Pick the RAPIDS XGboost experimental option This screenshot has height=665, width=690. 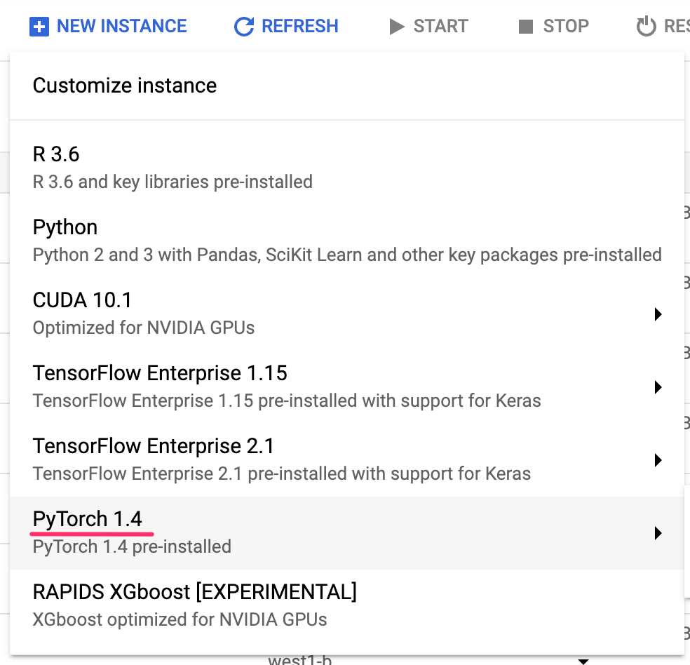coord(194,592)
